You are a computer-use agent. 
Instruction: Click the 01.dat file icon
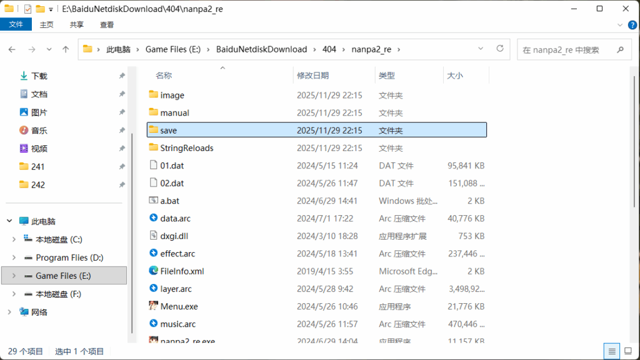click(x=154, y=165)
